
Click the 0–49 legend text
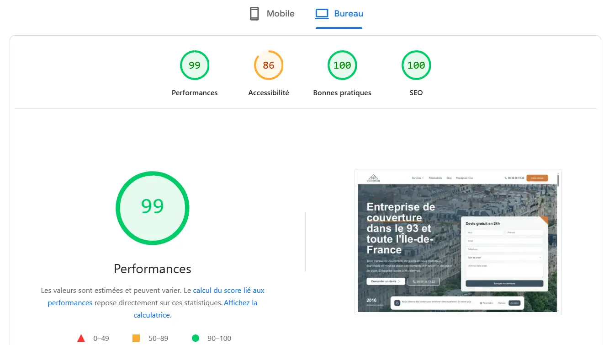pos(101,339)
